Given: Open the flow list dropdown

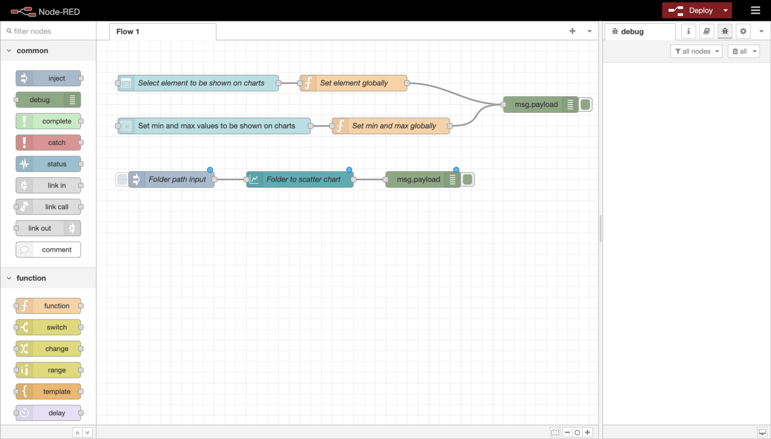Looking at the screenshot, I should click(589, 31).
